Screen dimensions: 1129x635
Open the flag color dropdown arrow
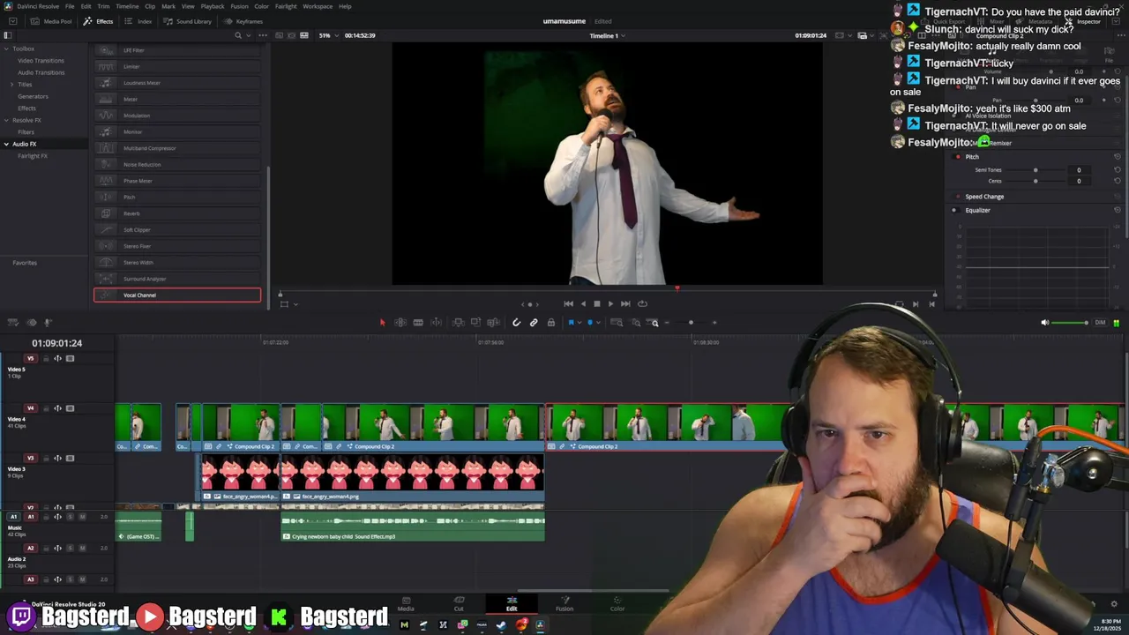579,323
